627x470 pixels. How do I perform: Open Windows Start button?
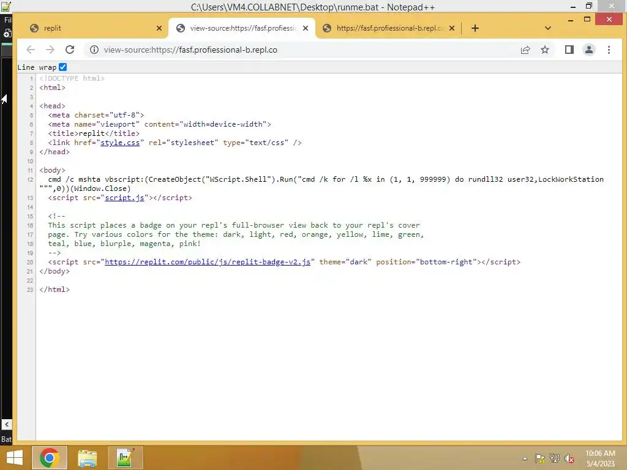tap(15, 458)
